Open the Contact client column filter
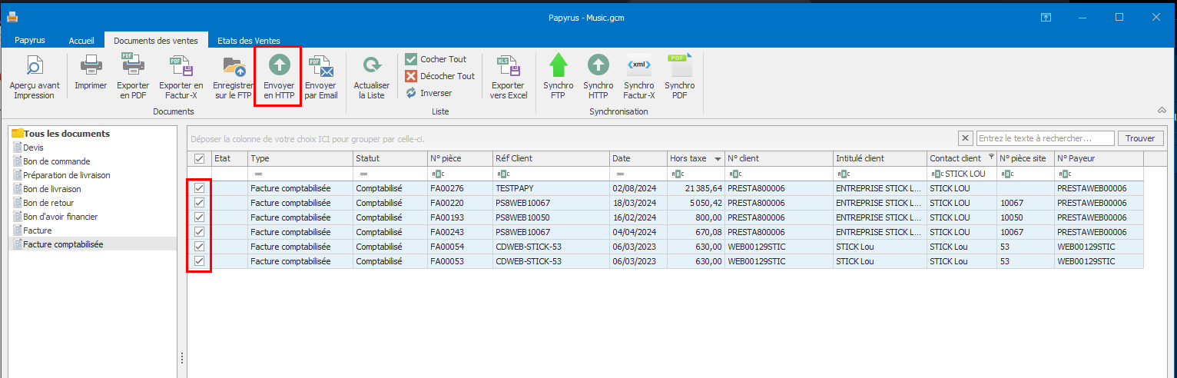The width and height of the screenshot is (1177, 378). pos(990,157)
